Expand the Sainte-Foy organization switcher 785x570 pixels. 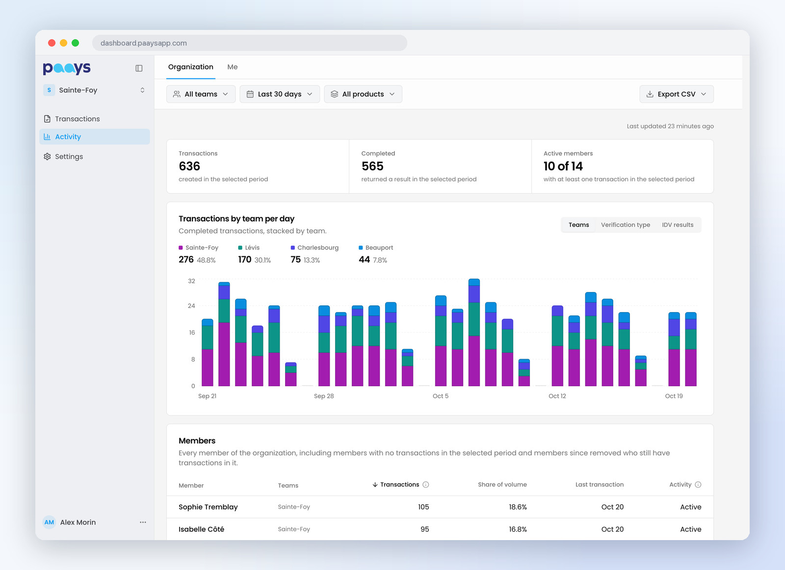[95, 90]
